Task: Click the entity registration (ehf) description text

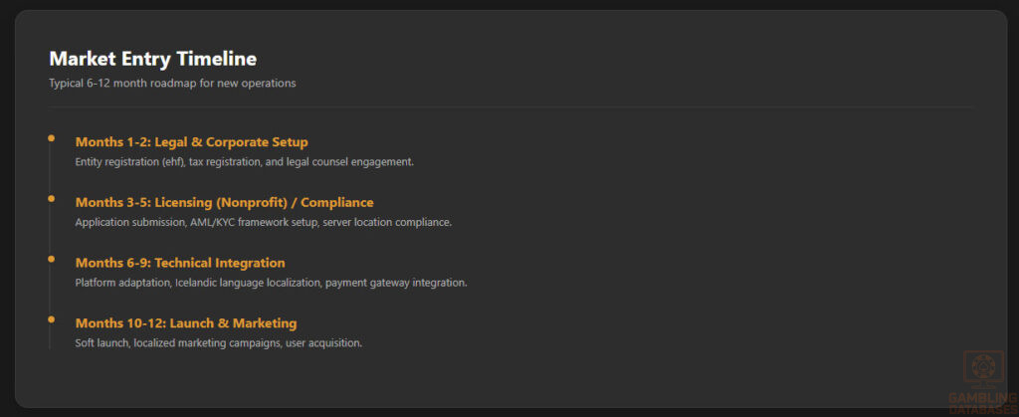Action: [x=245, y=162]
